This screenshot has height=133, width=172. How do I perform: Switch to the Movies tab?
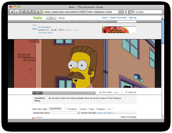pyautogui.click(x=62, y=18)
